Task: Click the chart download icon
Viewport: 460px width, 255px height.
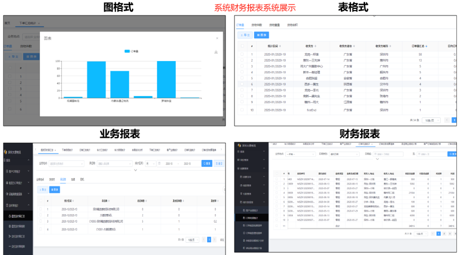Action: point(216,52)
